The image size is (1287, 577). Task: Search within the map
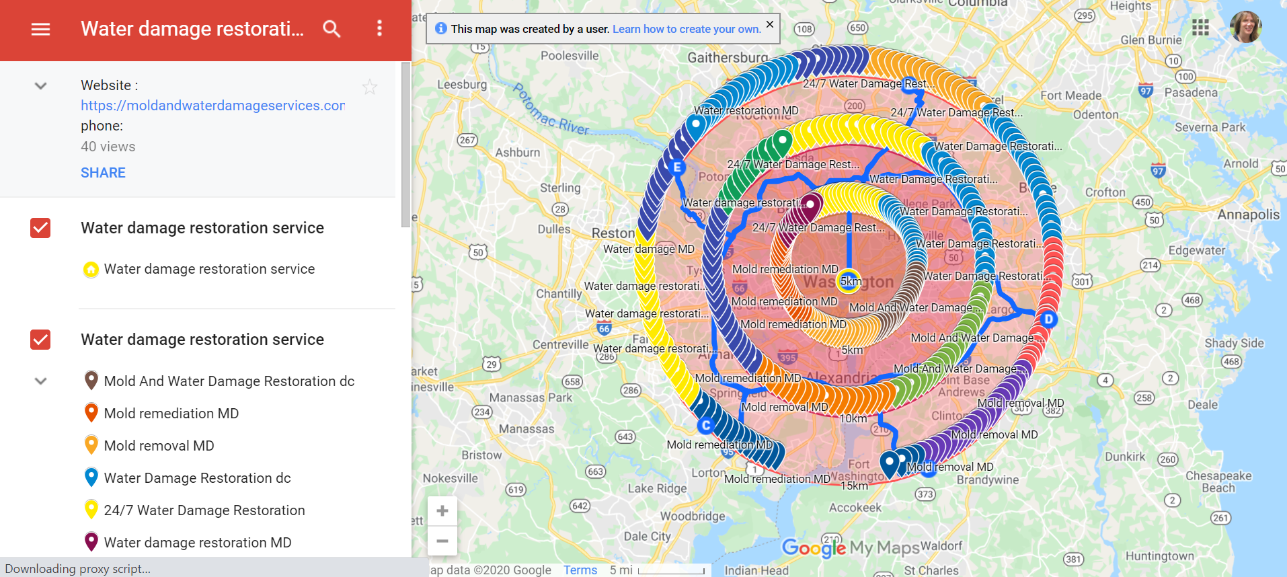(331, 29)
